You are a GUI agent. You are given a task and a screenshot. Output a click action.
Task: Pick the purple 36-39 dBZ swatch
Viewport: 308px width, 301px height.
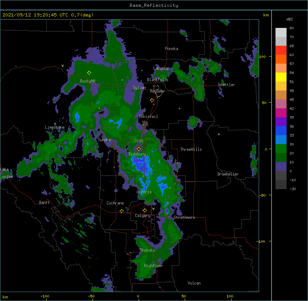pyautogui.click(x=281, y=122)
